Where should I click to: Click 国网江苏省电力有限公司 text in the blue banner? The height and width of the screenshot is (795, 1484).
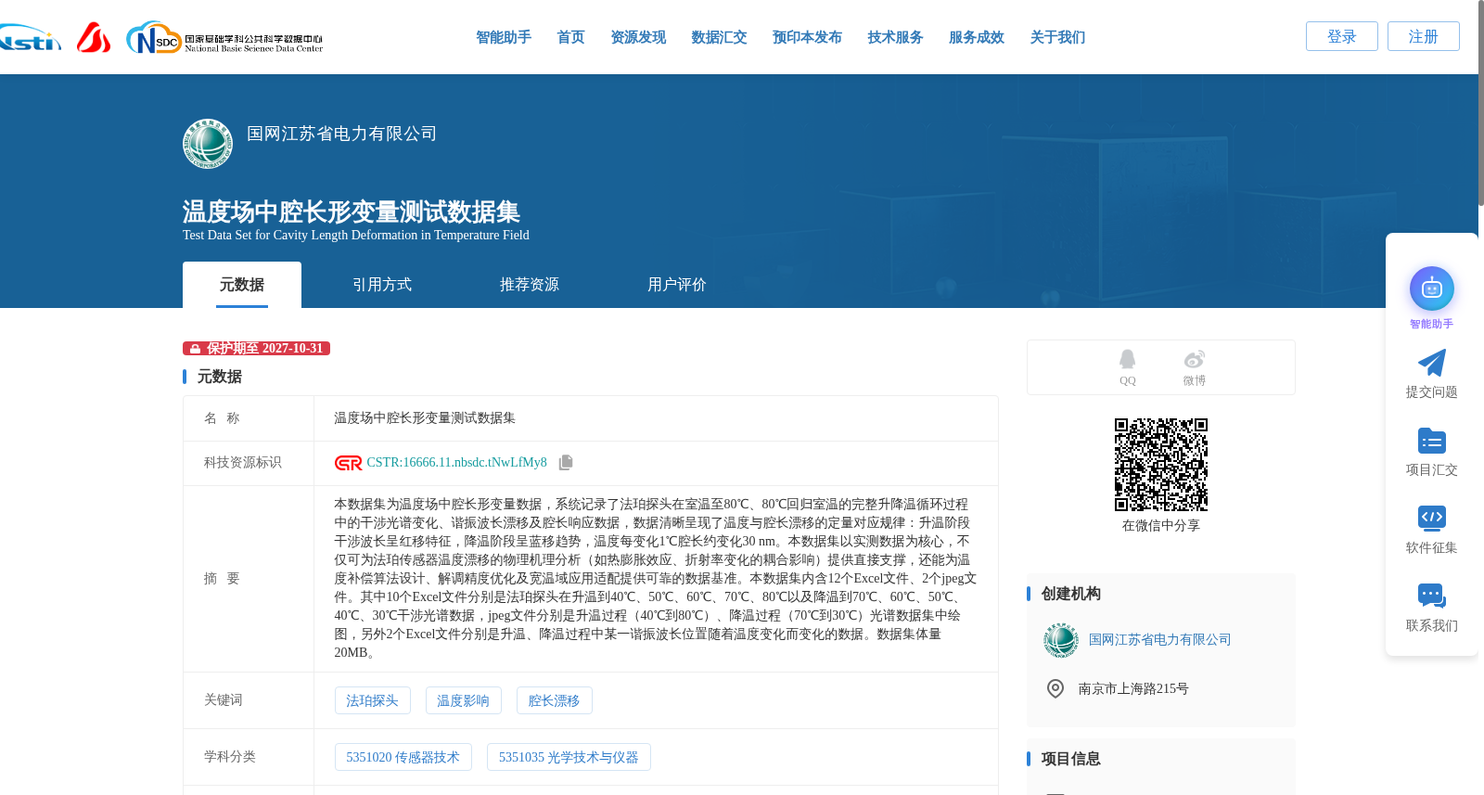coord(341,134)
